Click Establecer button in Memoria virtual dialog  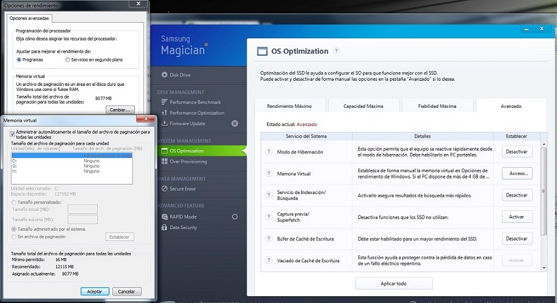[119, 237]
